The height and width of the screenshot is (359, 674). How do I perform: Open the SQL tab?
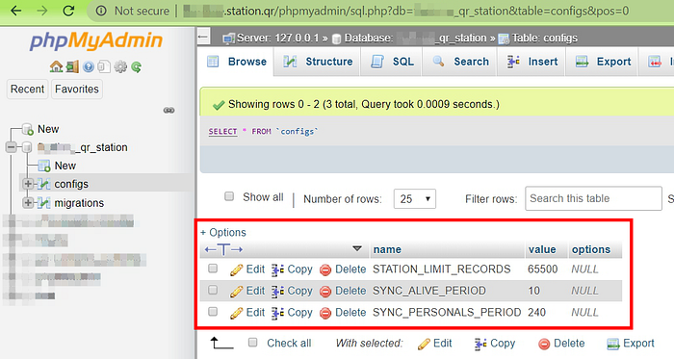click(x=393, y=62)
